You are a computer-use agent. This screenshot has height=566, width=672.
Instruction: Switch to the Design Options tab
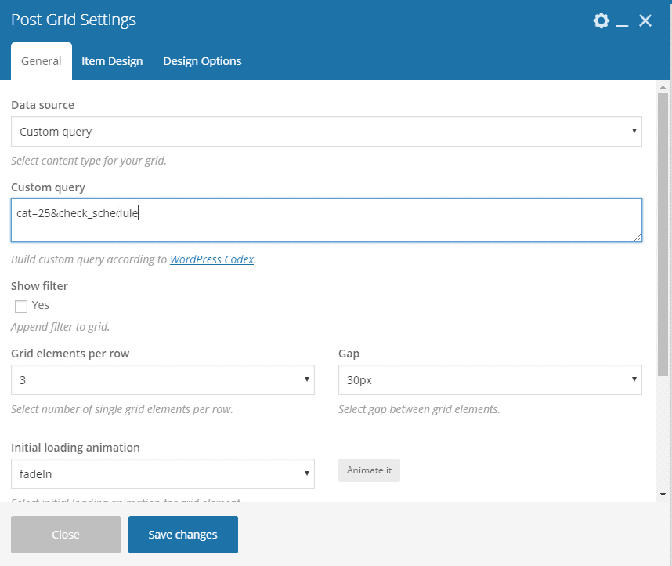[x=202, y=60]
